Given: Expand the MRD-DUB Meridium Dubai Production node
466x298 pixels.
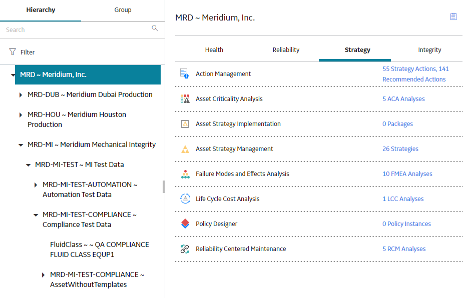Looking at the screenshot, I should pos(21,95).
